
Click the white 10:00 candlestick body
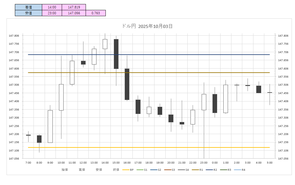(x=61, y=97)
